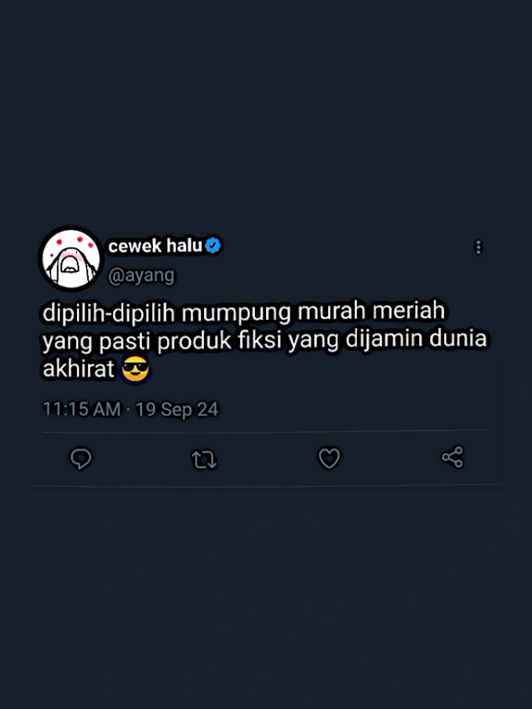The image size is (532, 709).
Task: Open the three-dot more options menu
Action: point(478,247)
